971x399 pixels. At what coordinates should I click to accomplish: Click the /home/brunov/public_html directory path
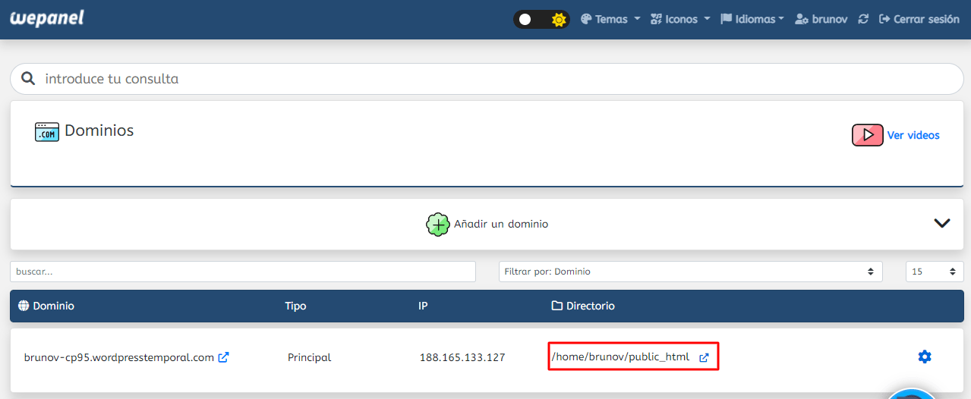[x=621, y=357]
